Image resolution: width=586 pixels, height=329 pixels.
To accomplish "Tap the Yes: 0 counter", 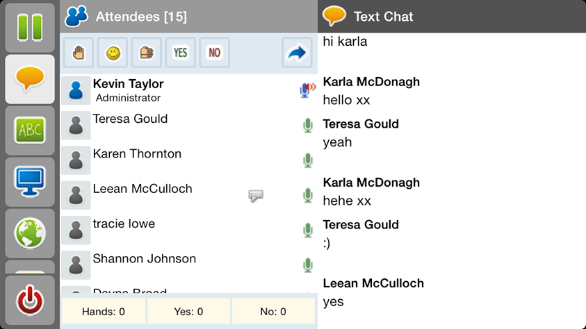I will coord(188,312).
